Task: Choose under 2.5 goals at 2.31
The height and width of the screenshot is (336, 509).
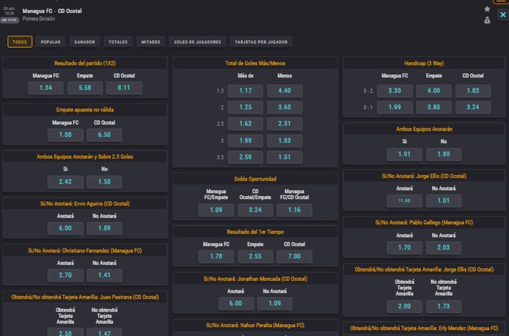Action: 285,124
